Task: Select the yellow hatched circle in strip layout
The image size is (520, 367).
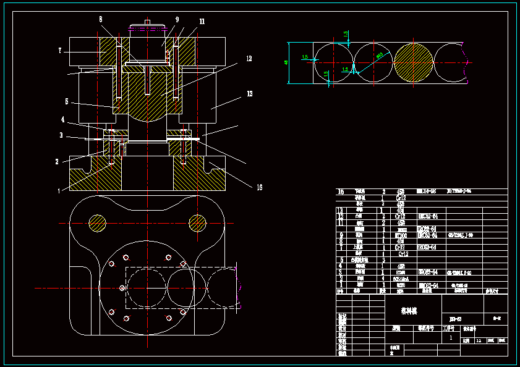Action: 413,62
